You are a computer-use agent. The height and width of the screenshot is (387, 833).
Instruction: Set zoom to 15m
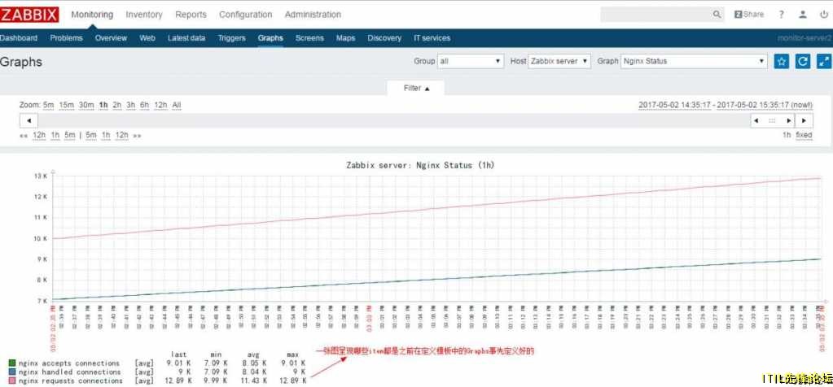pyautogui.click(x=67, y=105)
